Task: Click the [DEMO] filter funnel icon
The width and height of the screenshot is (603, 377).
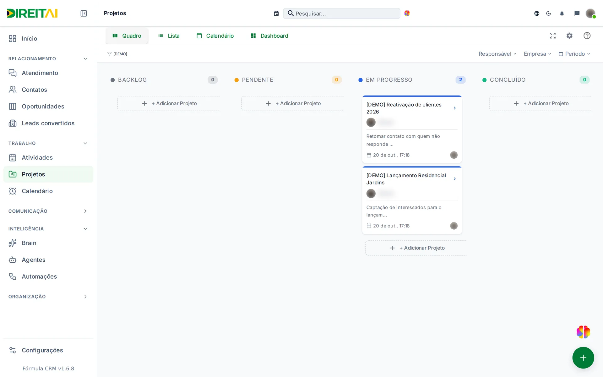Action: [109, 54]
